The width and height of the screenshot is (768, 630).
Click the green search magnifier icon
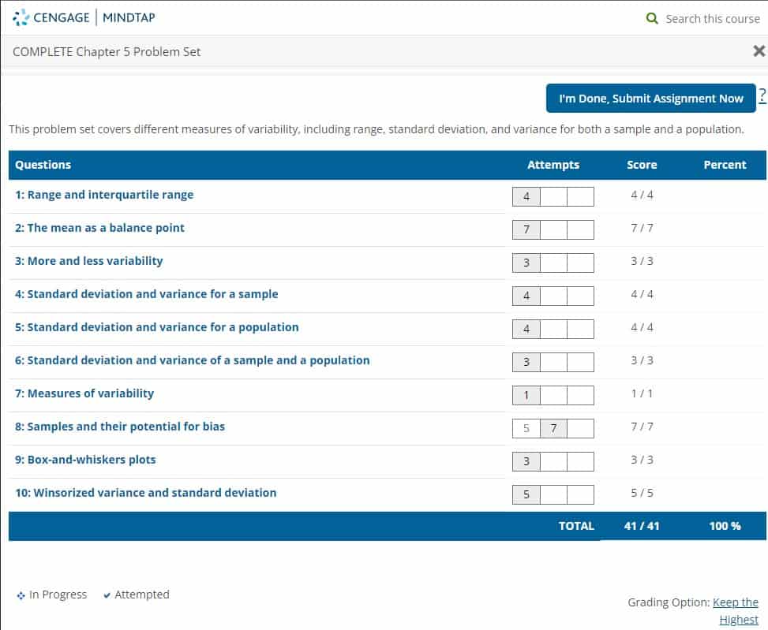pos(652,18)
